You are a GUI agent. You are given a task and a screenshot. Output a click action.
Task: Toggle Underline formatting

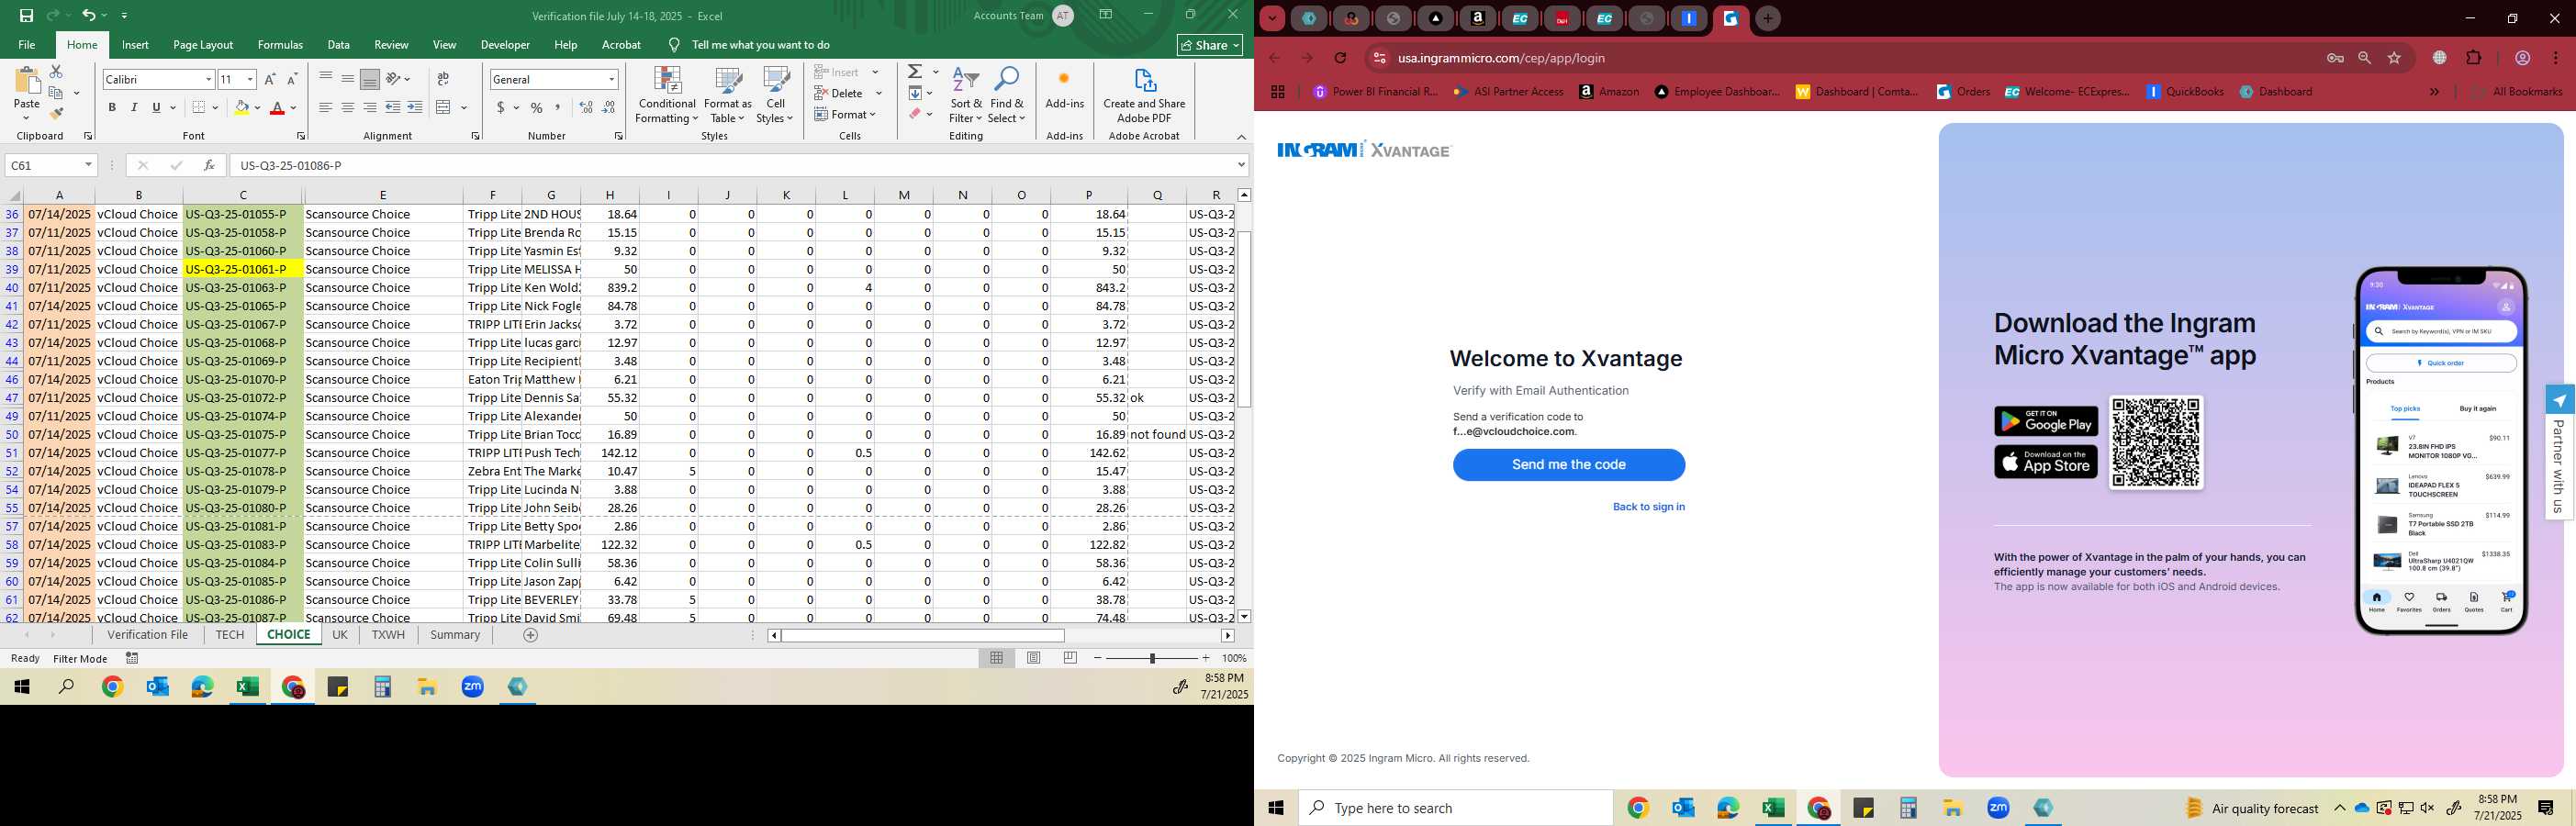pos(156,107)
